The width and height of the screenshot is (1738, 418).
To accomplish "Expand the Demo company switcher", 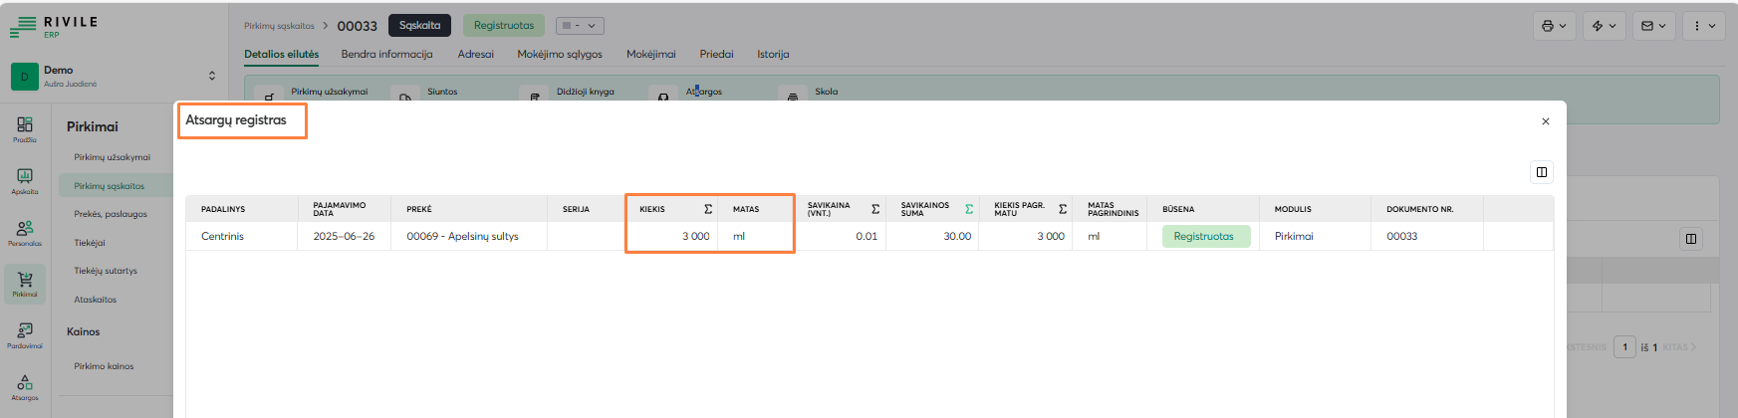I will [211, 76].
